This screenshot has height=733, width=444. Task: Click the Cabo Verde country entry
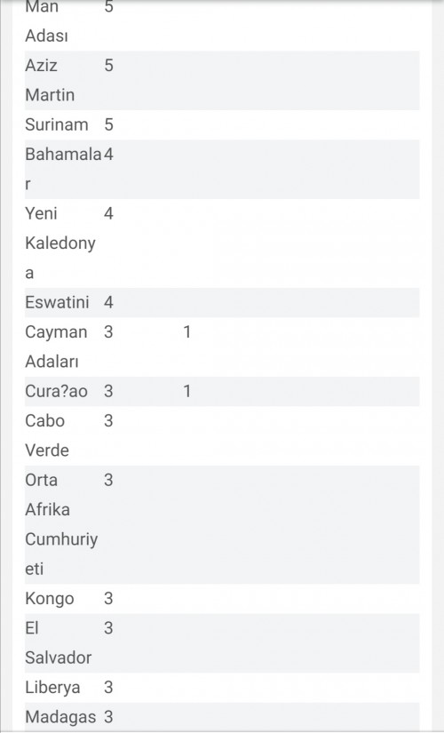point(47,435)
